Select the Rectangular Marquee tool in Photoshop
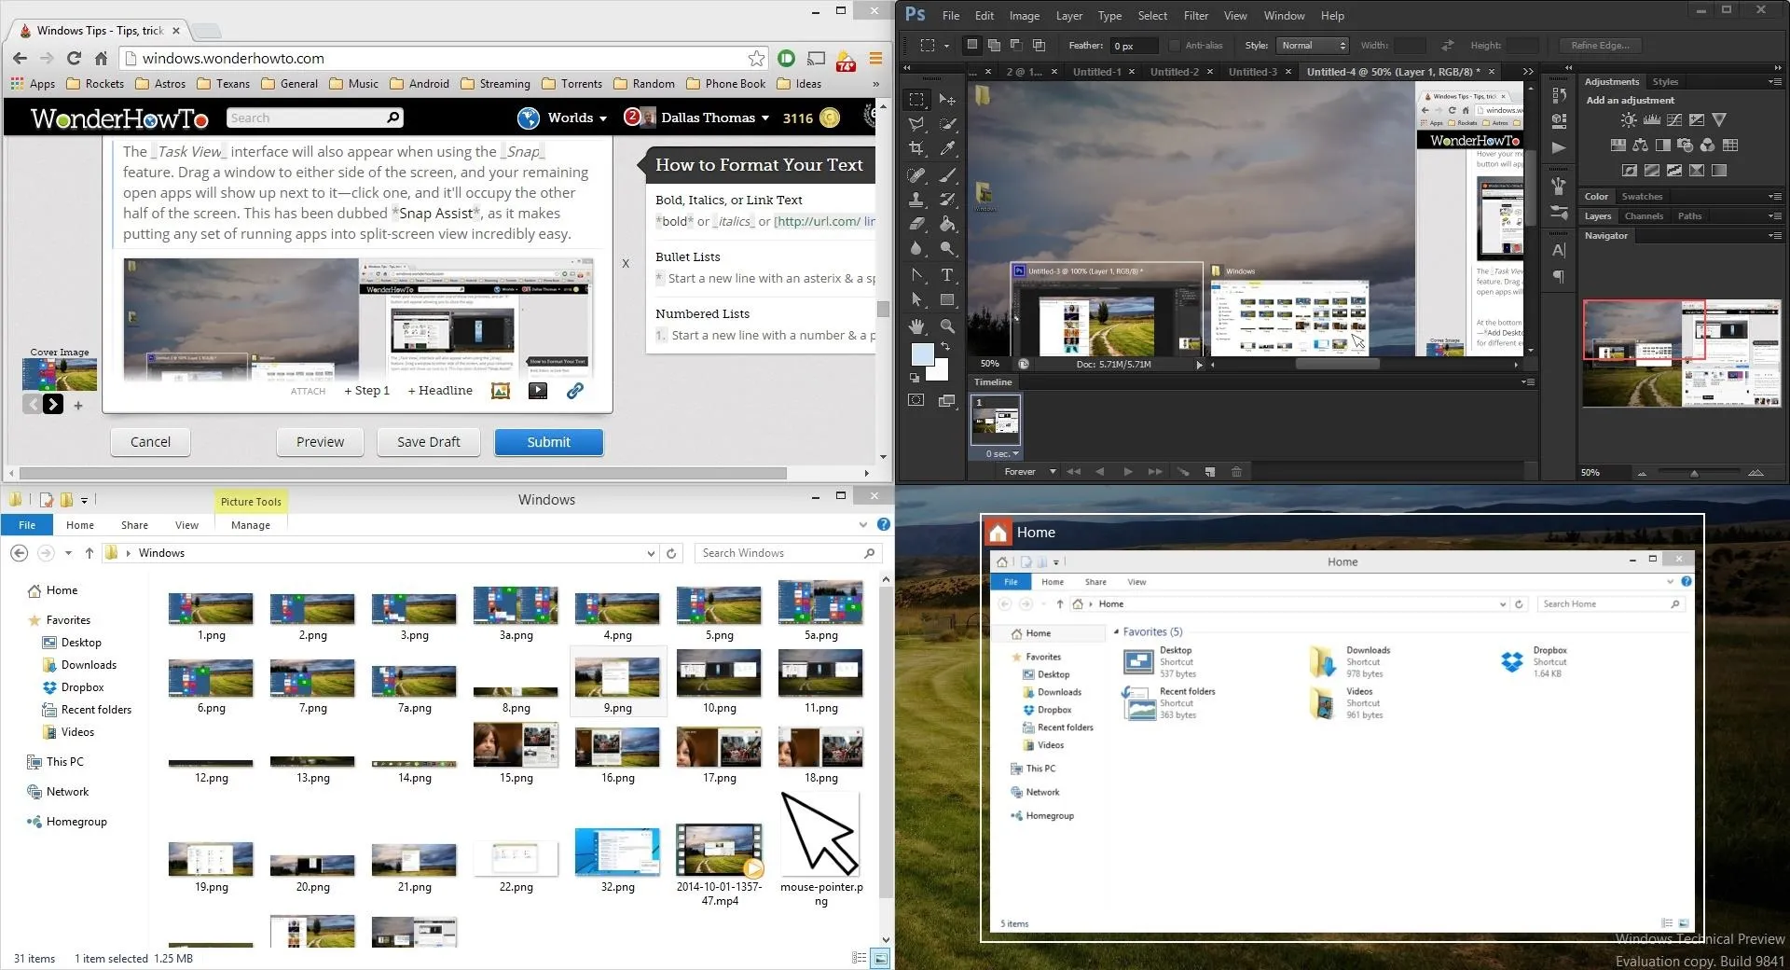This screenshot has height=970, width=1790. [x=916, y=99]
